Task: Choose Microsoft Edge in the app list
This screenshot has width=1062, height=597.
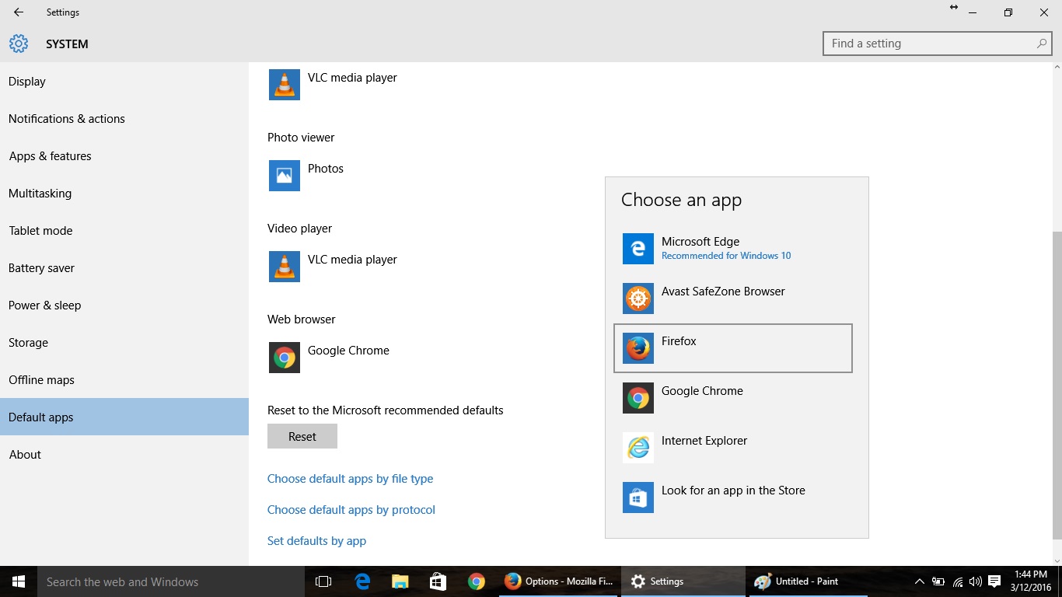Action: coord(733,249)
